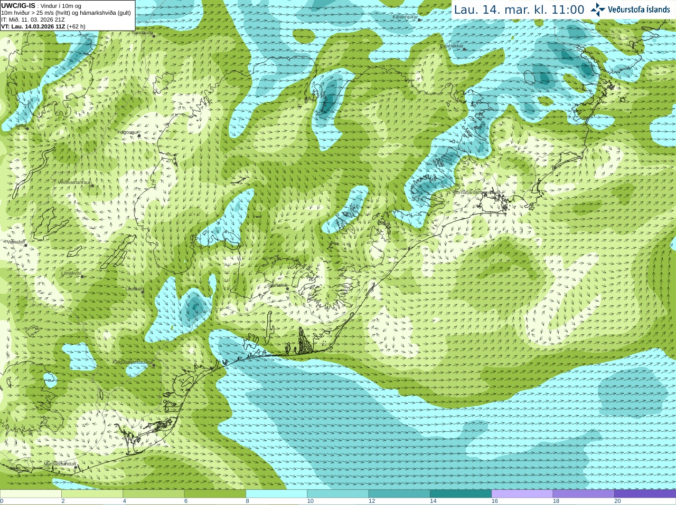The height and width of the screenshot is (505, 676).
Task: Click the legend value 10
Action: [310, 501]
